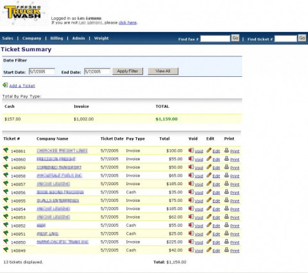This screenshot has height=273, width=308.
Task: Open company name link for ticket 140852
Action: point(41,226)
